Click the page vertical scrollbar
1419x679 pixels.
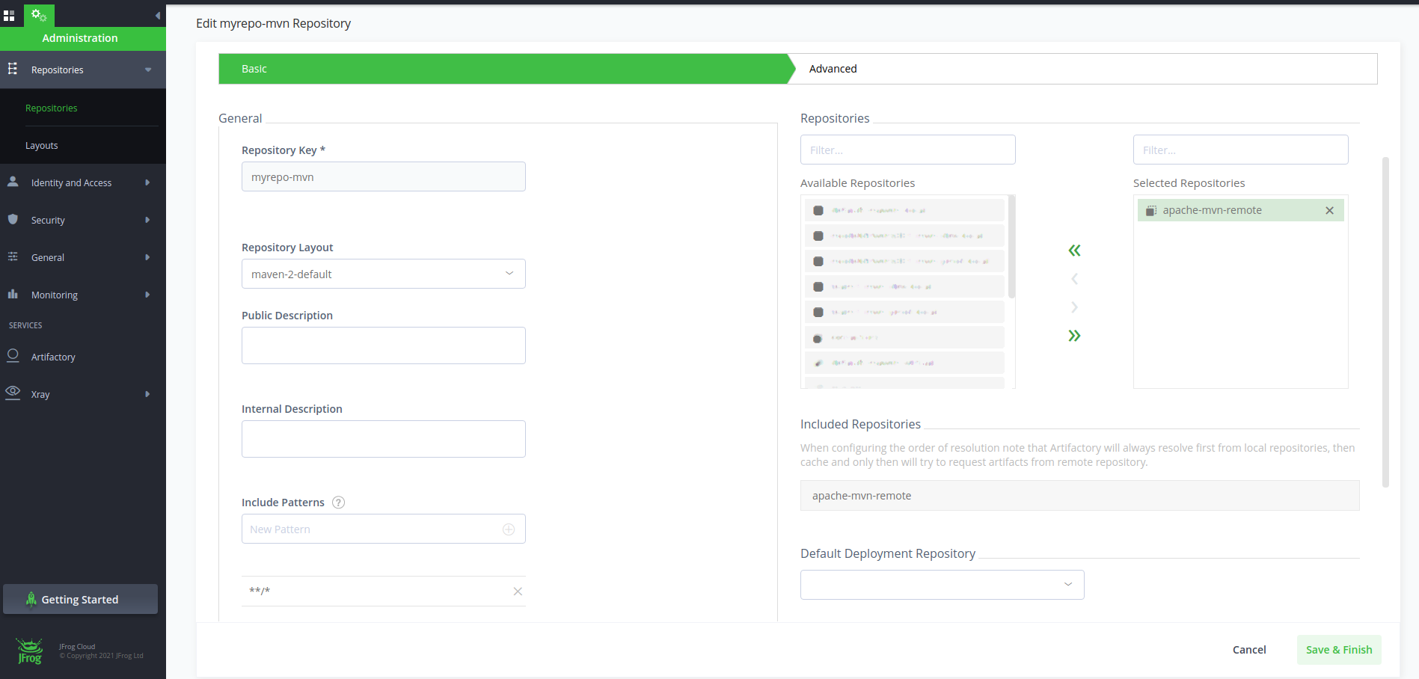pyautogui.click(x=1385, y=322)
